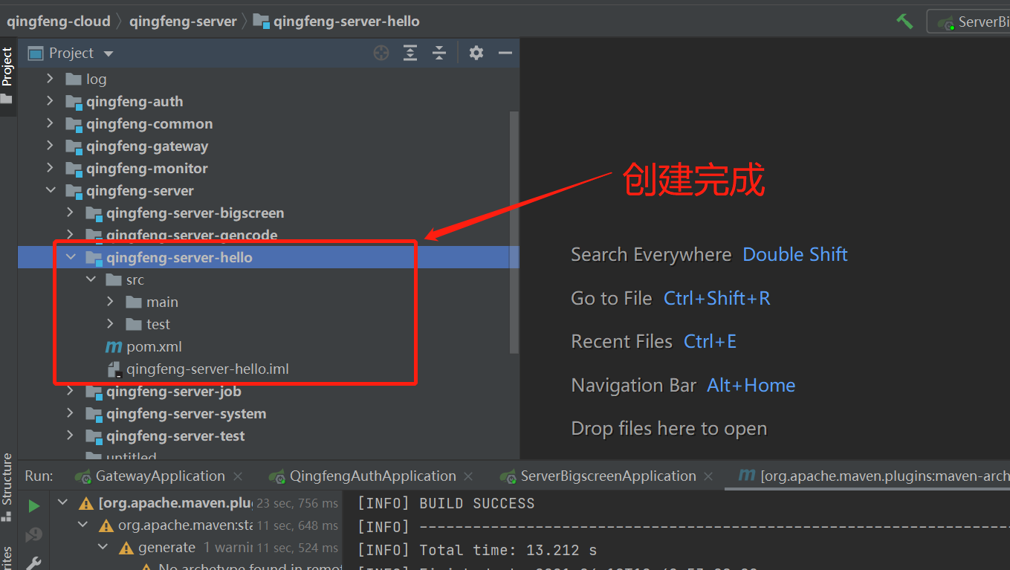Close the GatewayApplication run tab

coord(238,476)
